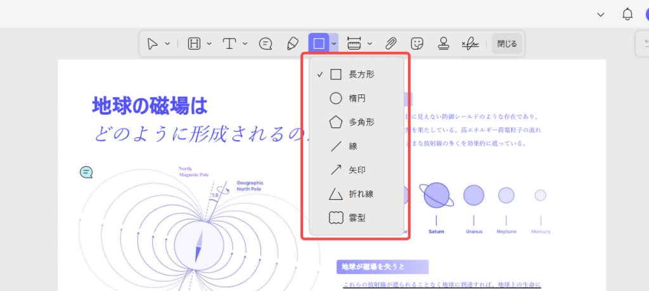Viewport: 649px width, 291px height.
Task: Open the sticker tool
Action: coord(417,44)
